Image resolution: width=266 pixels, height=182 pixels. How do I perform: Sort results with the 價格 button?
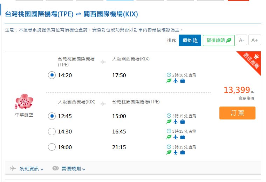point(190,40)
